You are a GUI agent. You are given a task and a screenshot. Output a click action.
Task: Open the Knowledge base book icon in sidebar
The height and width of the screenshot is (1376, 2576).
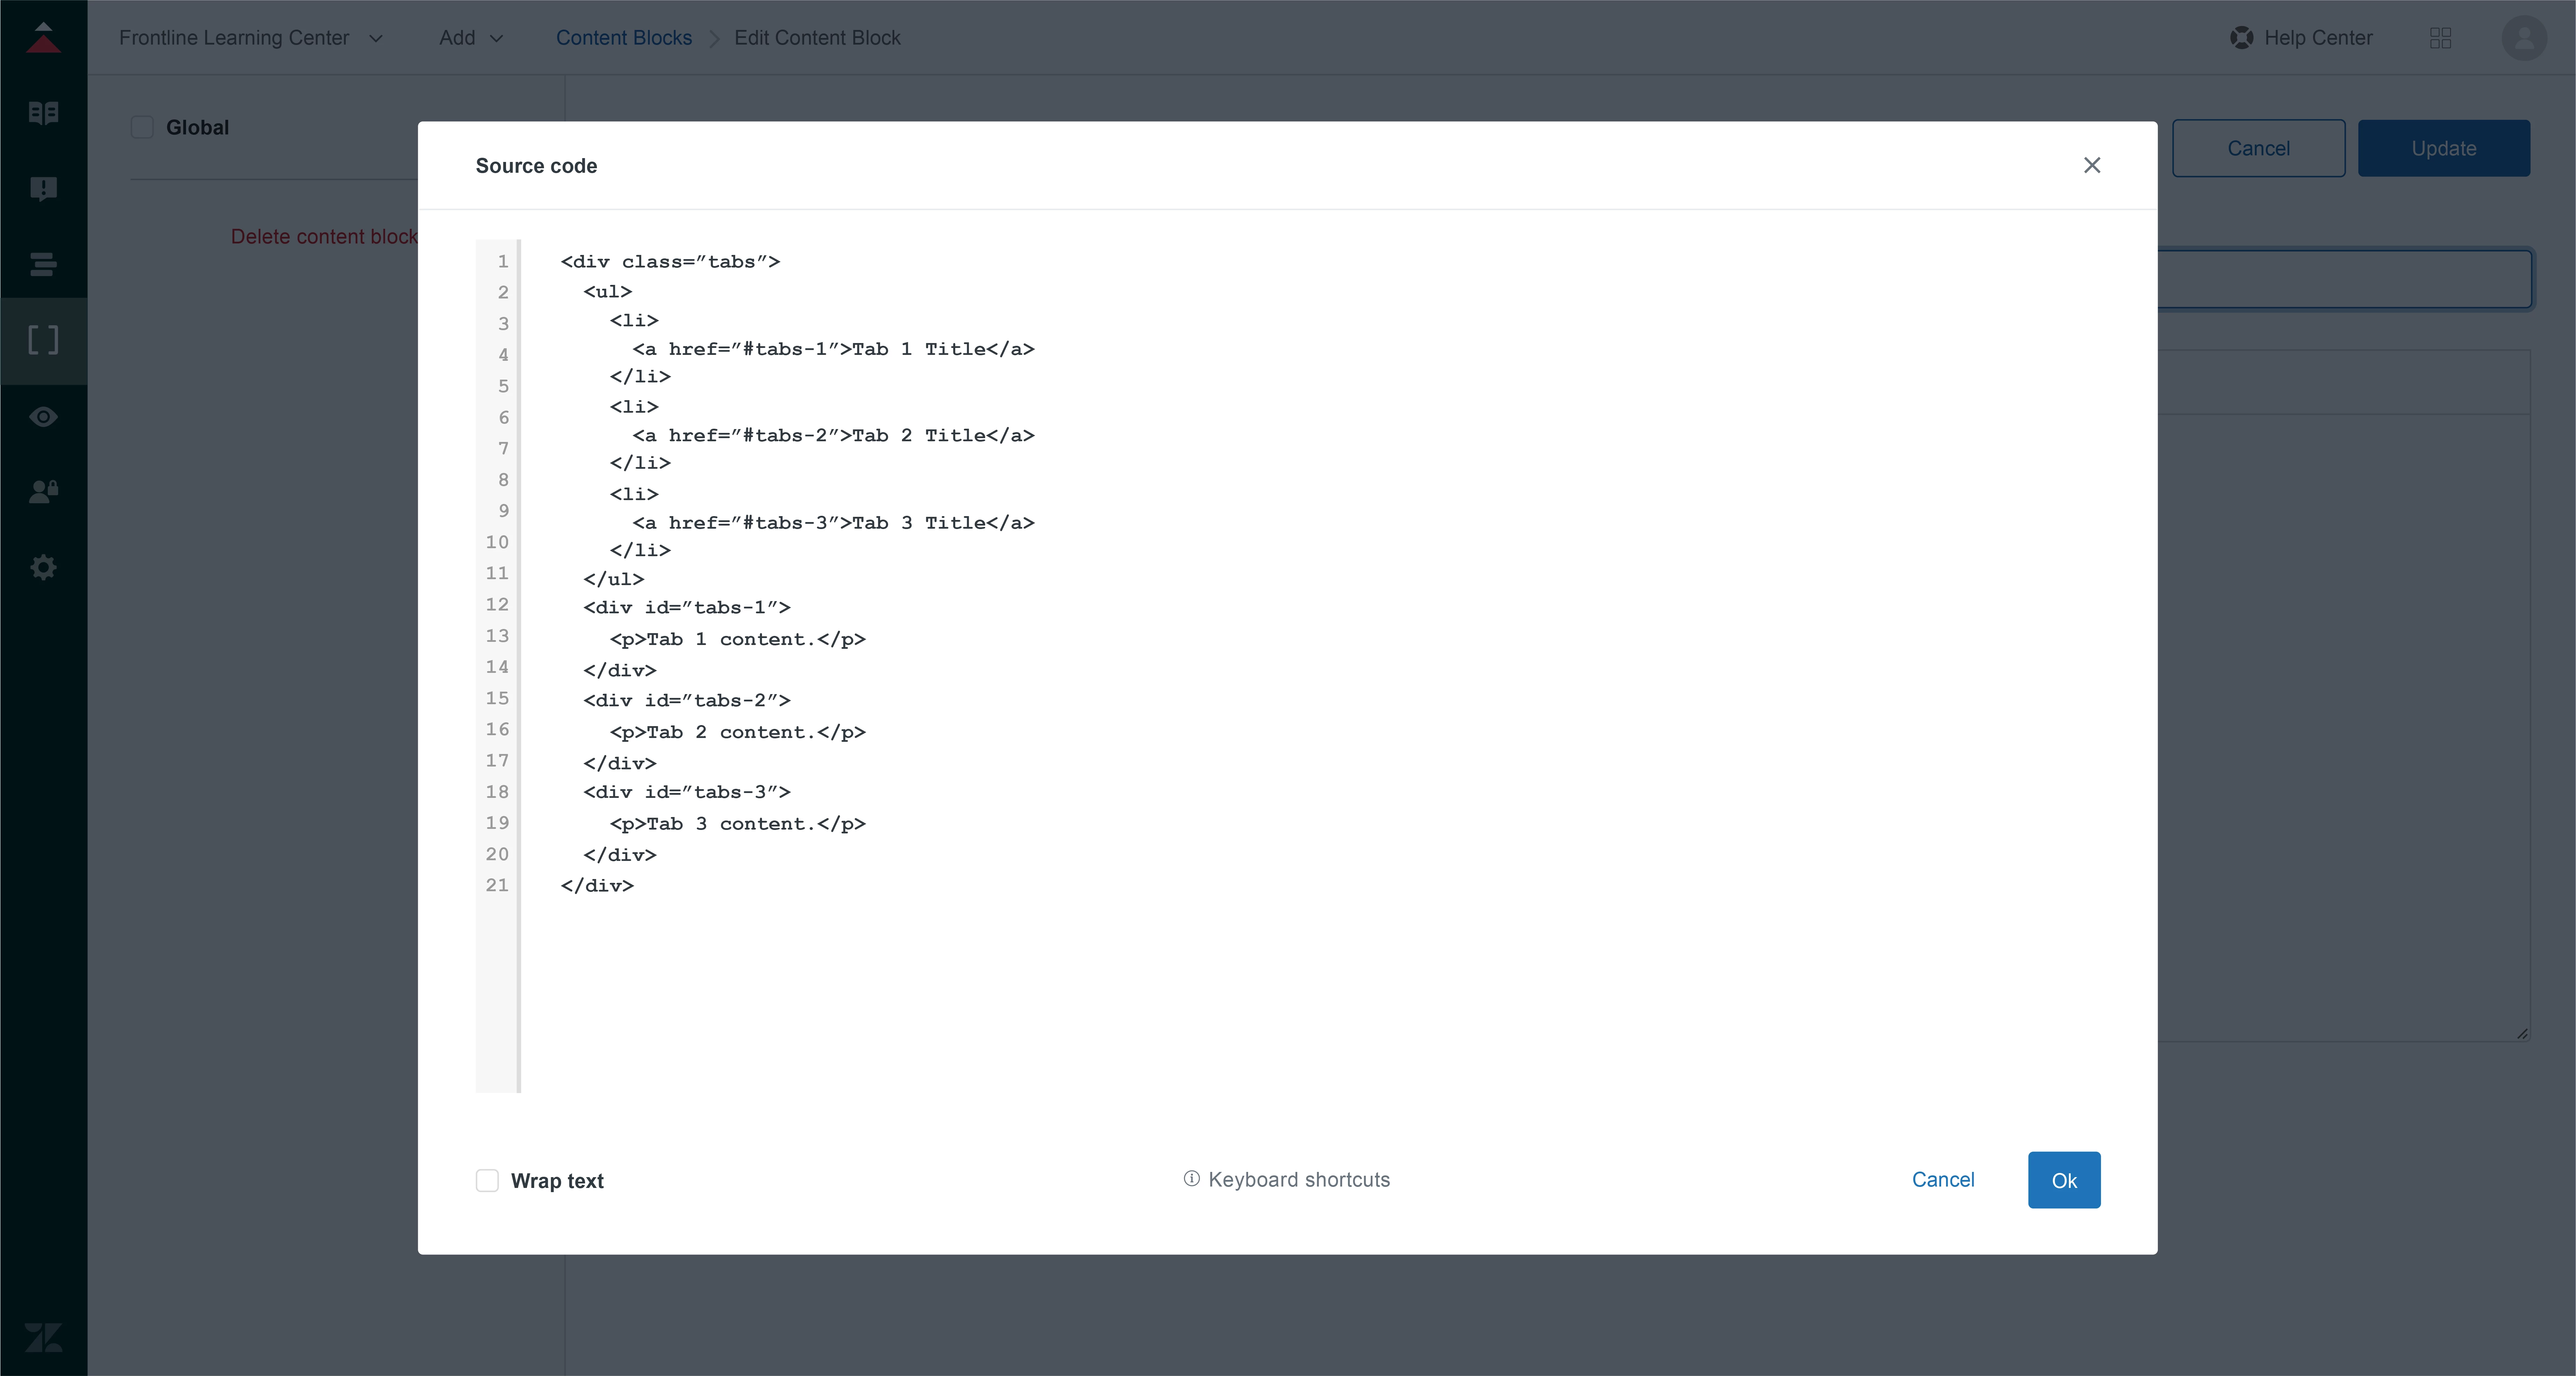pos(43,113)
